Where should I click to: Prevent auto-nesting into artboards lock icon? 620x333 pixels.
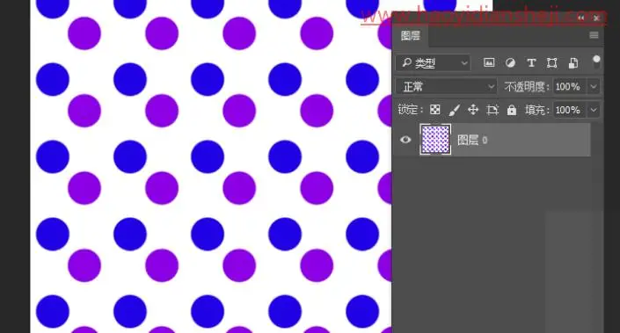click(x=492, y=110)
